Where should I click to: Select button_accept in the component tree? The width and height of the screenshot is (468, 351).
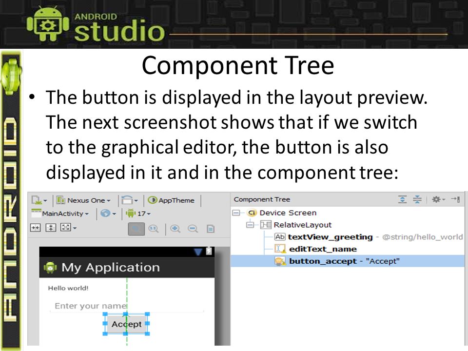348,261
